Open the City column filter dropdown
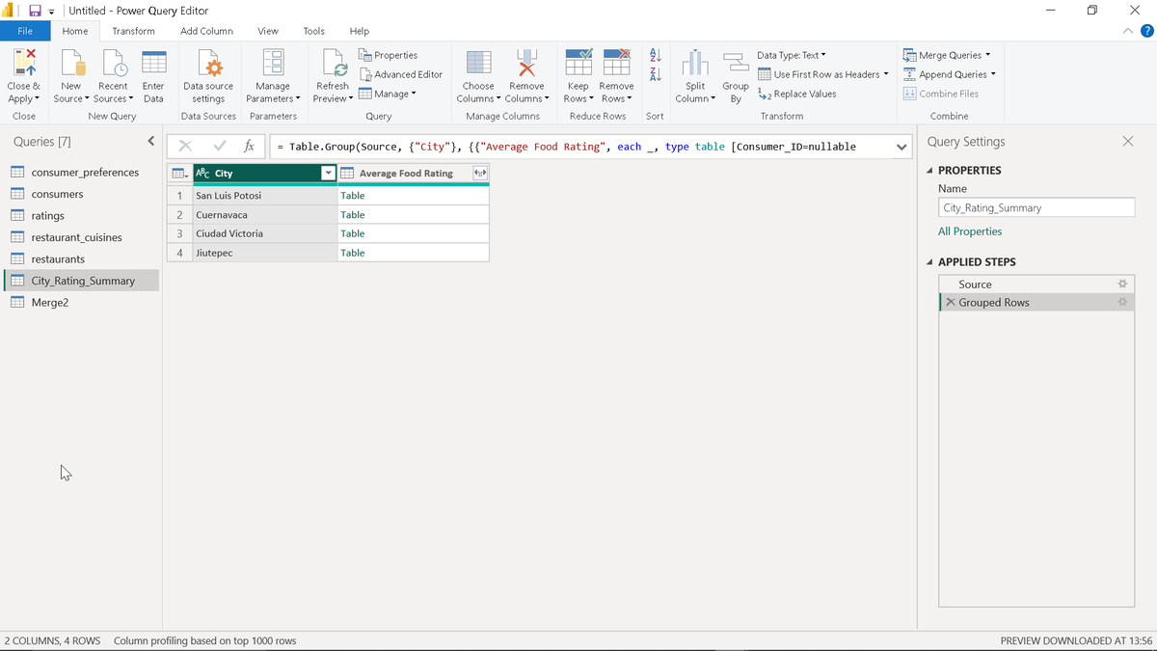 coord(328,174)
